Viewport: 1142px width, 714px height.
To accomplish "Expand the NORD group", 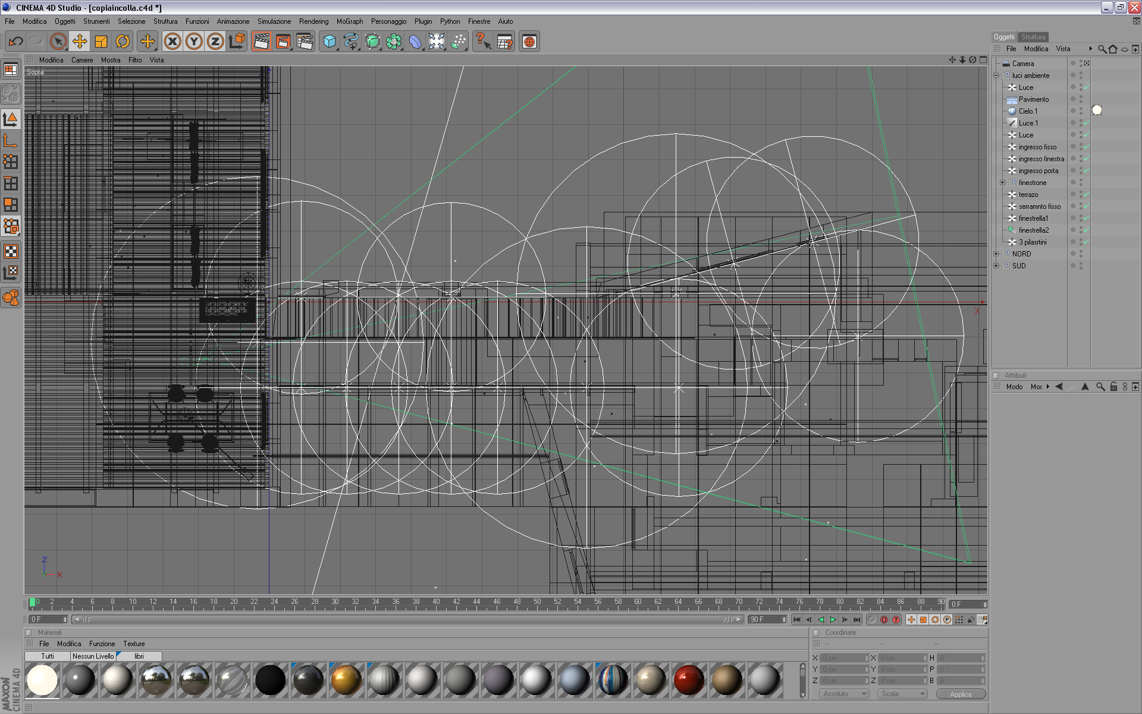I will coord(996,254).
